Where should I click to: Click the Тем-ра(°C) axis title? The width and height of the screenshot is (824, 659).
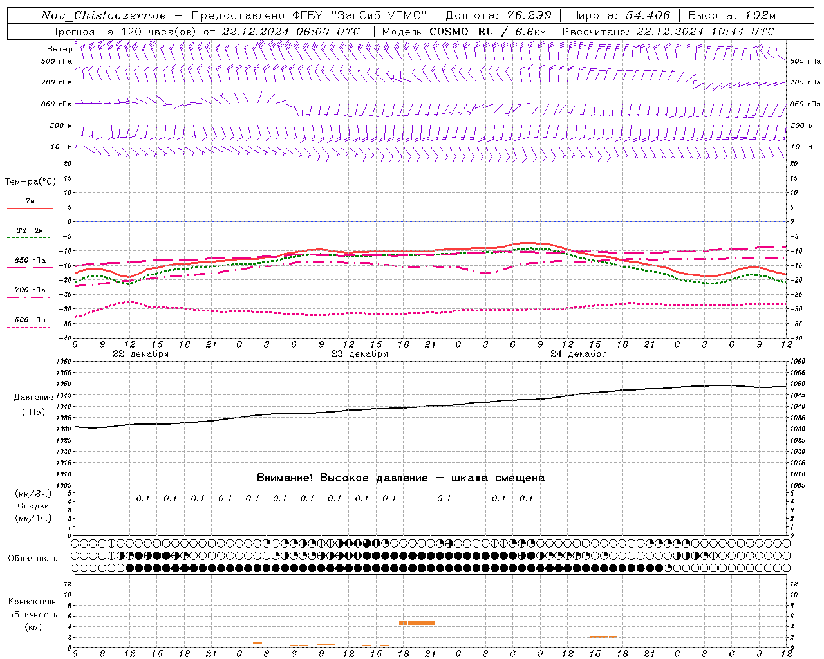click(x=30, y=182)
